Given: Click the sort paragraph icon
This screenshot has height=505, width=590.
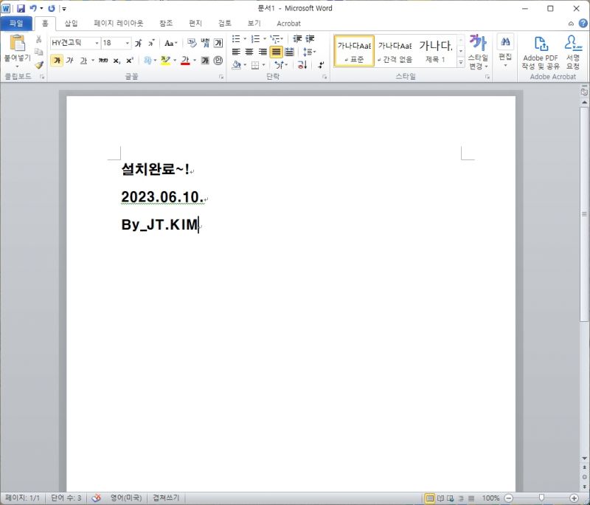Looking at the screenshot, I should (x=302, y=65).
